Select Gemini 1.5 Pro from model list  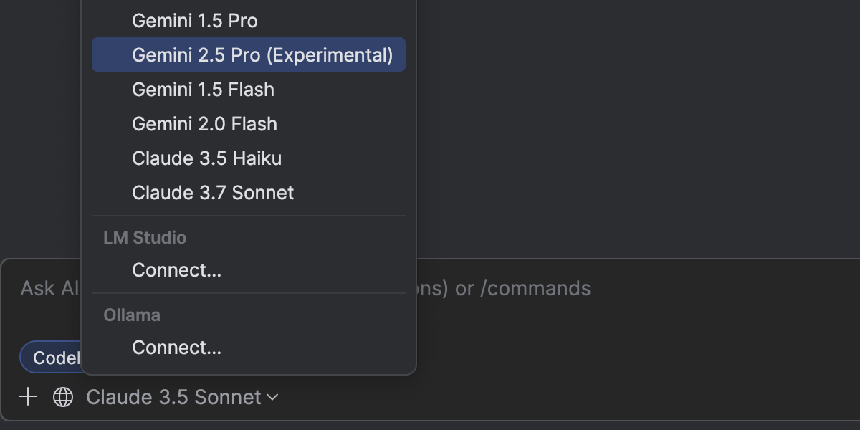[x=195, y=21]
